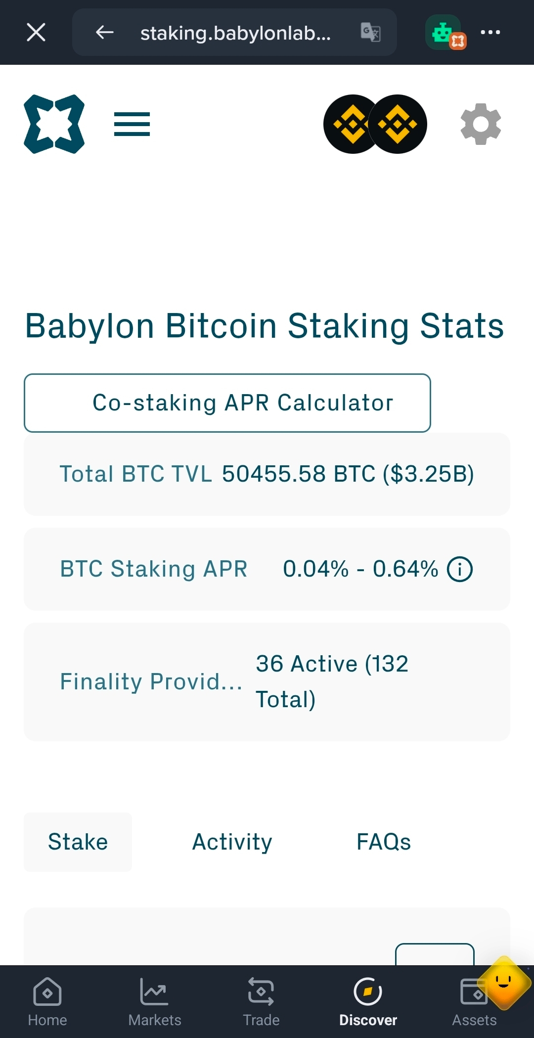Screen dimensions: 534x1038
Task: Switch to the Stake tab
Action: [x=78, y=842]
